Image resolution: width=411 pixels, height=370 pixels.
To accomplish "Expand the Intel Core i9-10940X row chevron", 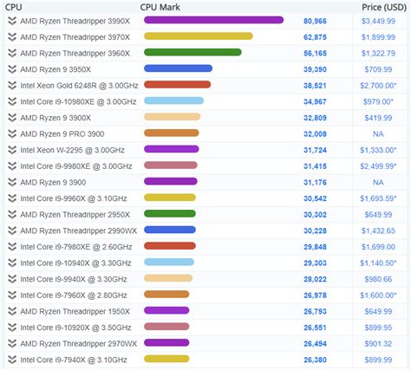I will click(x=12, y=263).
